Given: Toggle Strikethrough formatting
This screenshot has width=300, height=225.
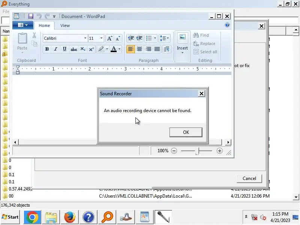Looking at the screenshot, I should pyautogui.click(x=73, y=49).
